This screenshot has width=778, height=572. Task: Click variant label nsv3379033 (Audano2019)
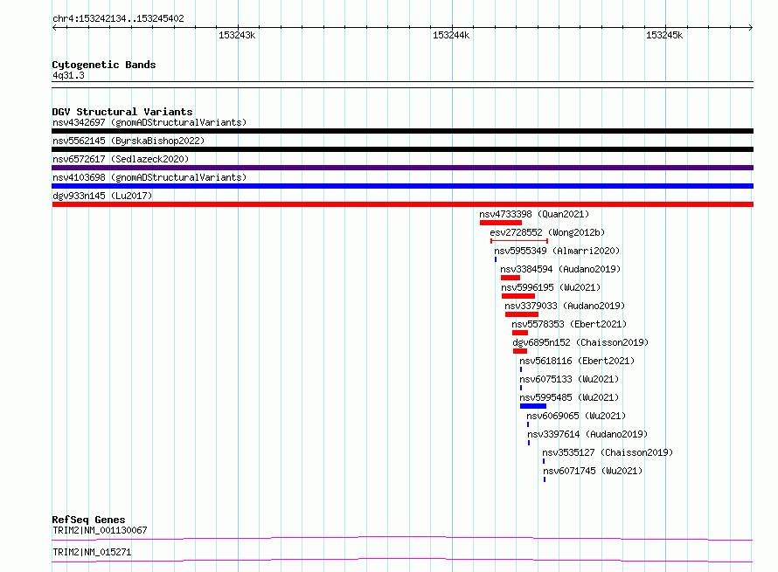(565, 306)
